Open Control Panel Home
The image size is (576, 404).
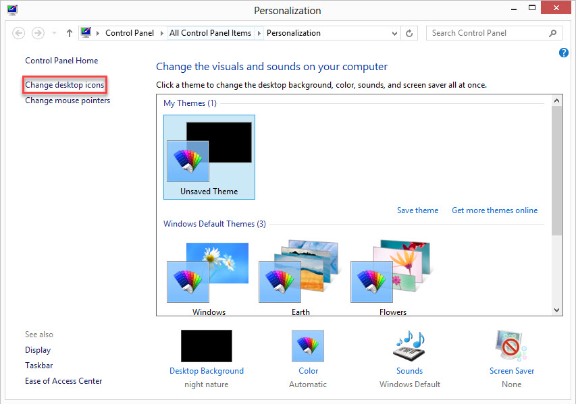click(61, 61)
